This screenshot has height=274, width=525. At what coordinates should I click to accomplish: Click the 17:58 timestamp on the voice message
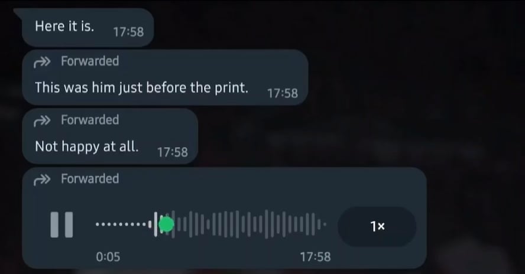315,257
